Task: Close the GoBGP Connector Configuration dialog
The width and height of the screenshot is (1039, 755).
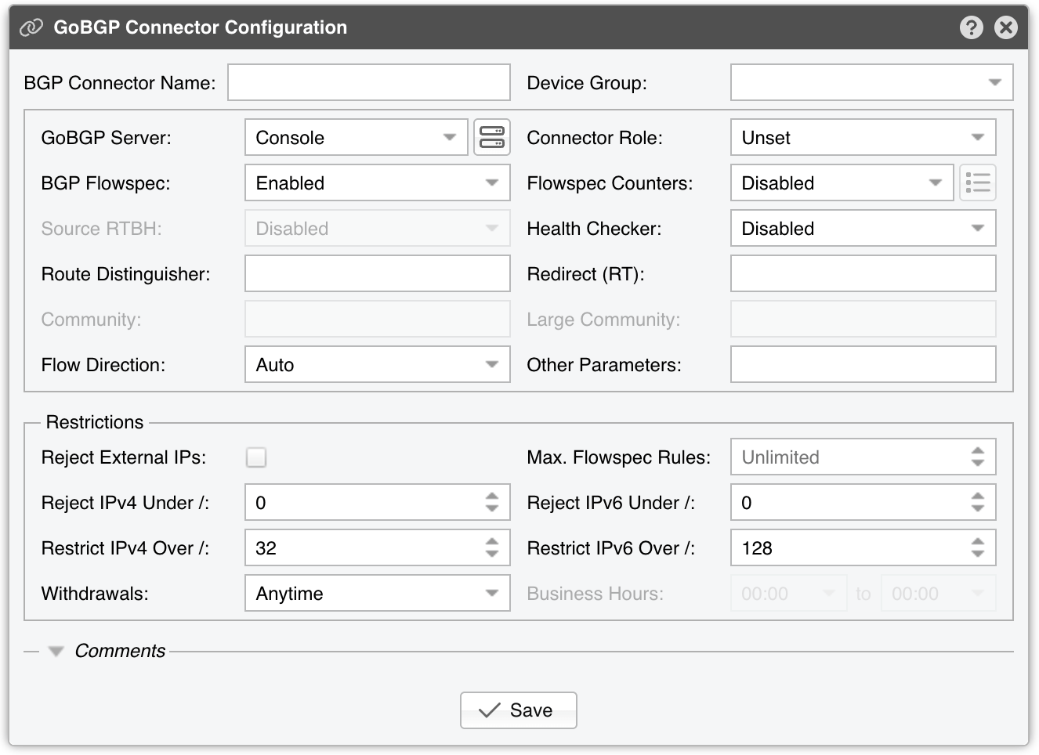Action: point(1005,27)
